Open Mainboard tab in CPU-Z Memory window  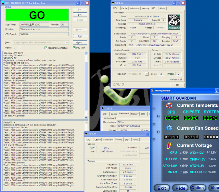(108, 139)
